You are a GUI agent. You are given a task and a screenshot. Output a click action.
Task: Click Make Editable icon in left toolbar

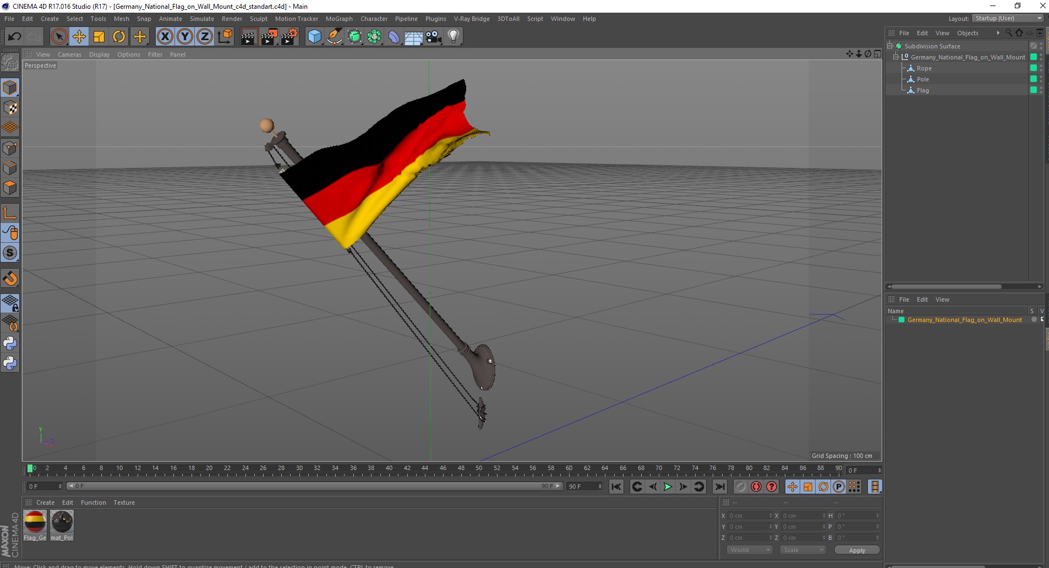click(10, 62)
